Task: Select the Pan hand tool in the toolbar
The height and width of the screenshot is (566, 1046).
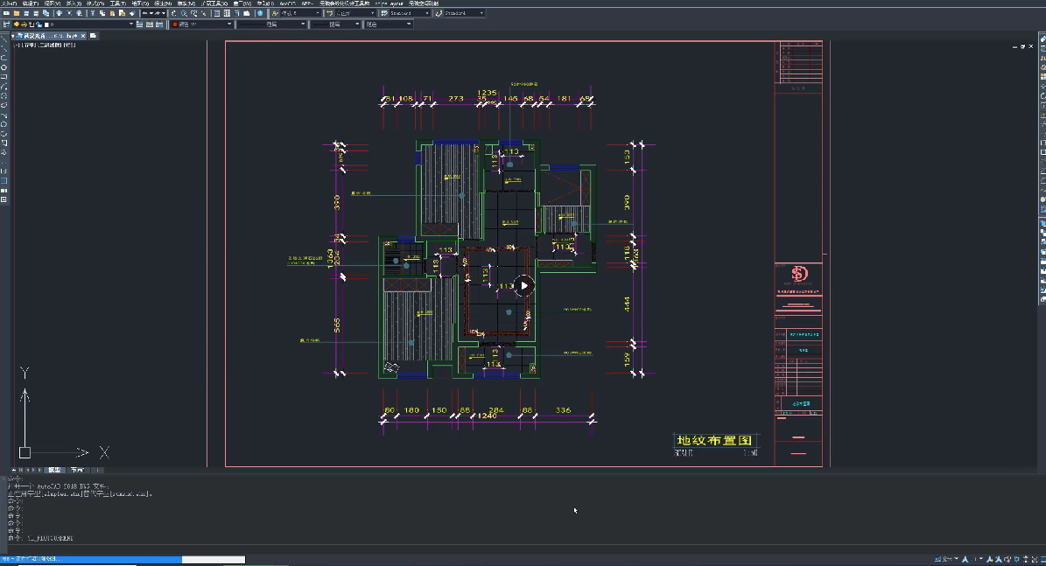Action: (174, 14)
